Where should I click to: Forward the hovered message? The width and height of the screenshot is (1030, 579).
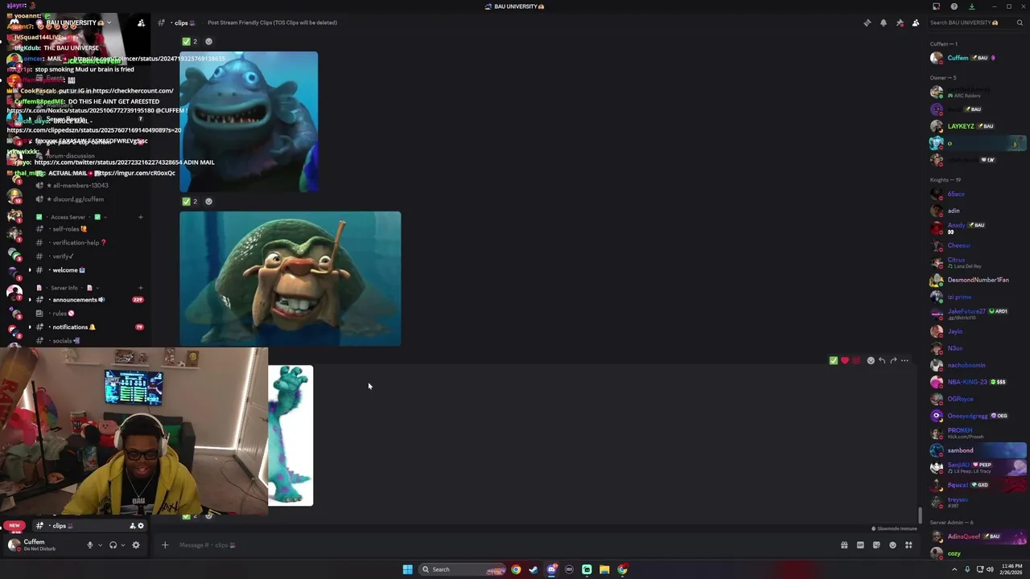tap(893, 360)
